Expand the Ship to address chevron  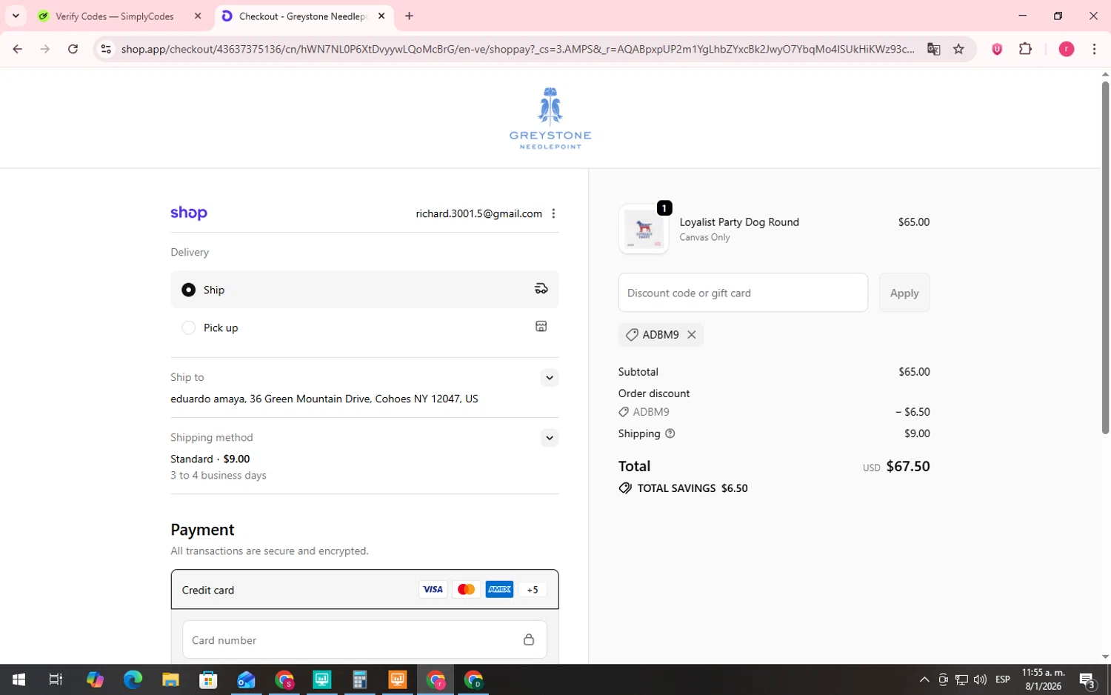tap(549, 378)
